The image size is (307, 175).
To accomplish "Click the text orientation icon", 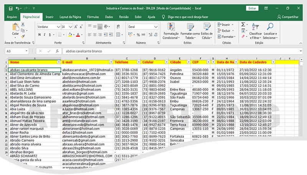I will coord(106,26).
